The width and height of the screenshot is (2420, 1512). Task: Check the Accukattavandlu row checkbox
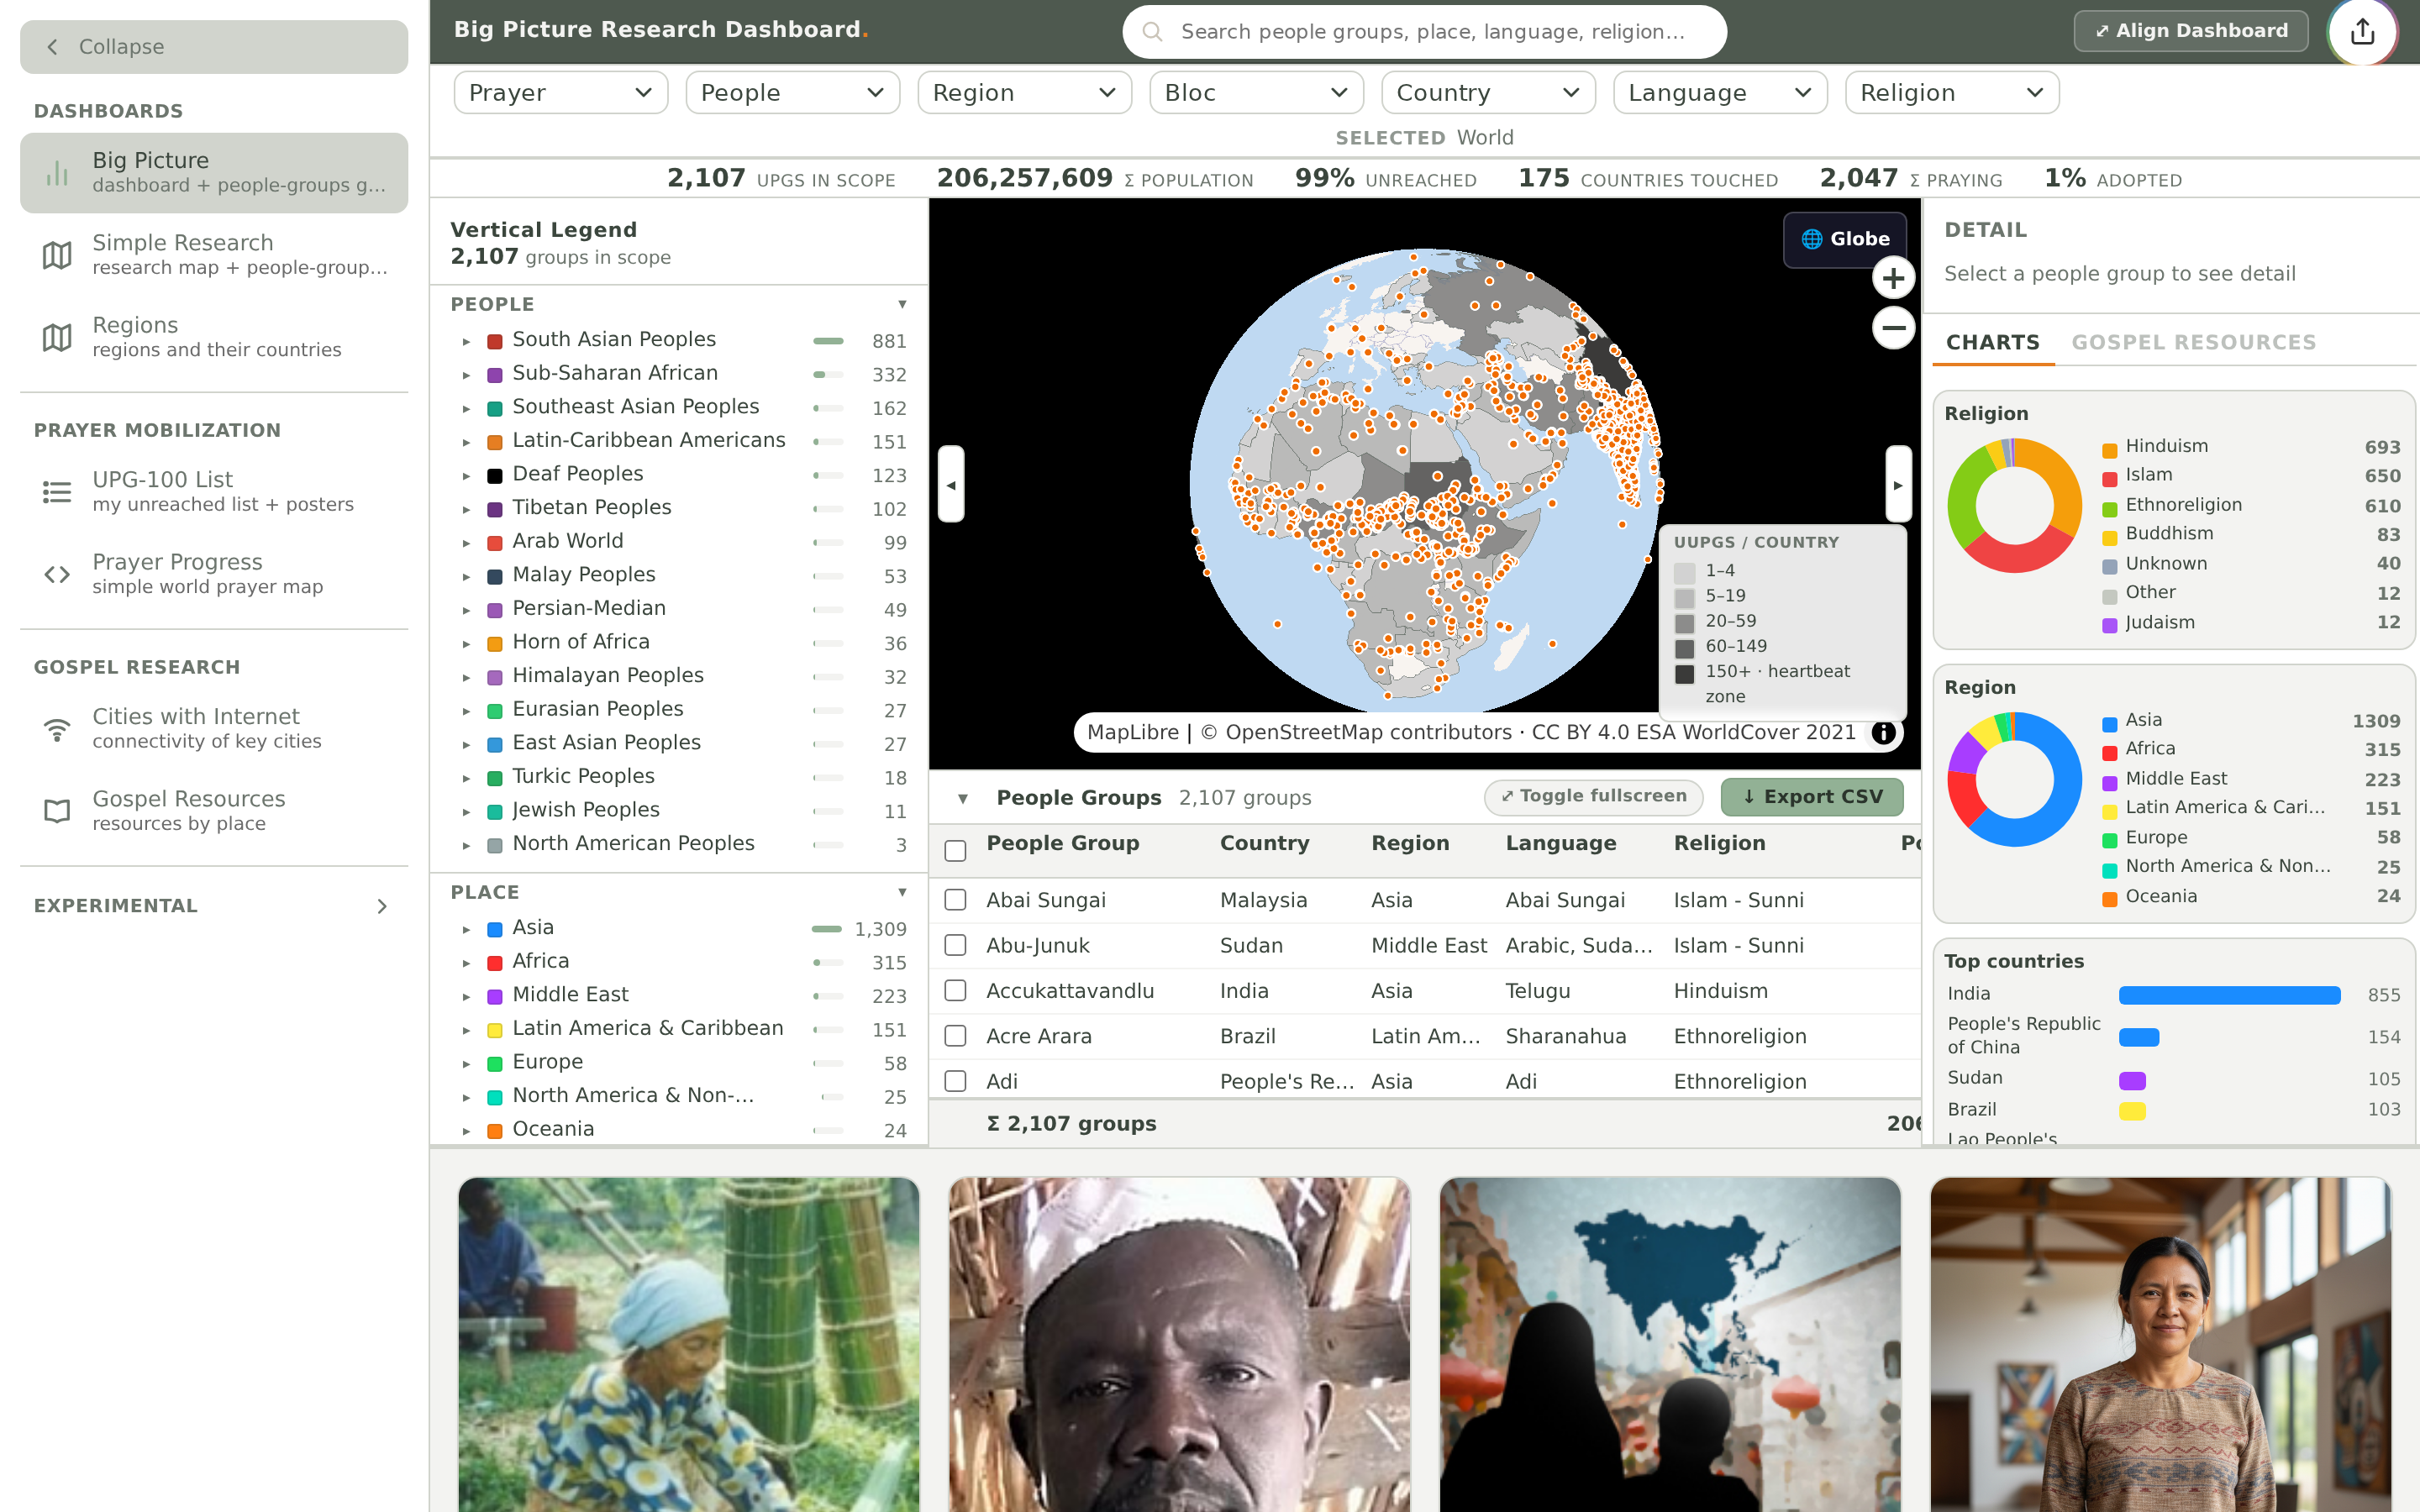955,991
